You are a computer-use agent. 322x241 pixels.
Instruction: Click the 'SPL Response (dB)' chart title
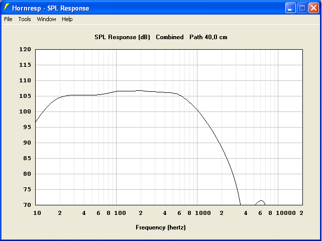click(x=123, y=37)
